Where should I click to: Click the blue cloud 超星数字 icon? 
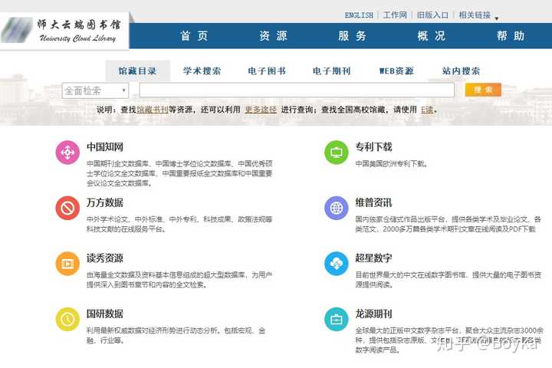(337, 264)
